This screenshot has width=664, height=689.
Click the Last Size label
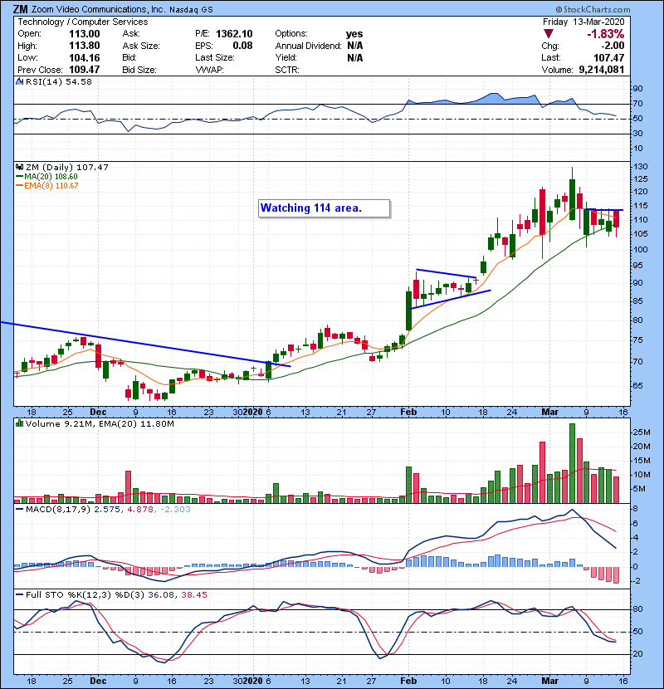215,57
